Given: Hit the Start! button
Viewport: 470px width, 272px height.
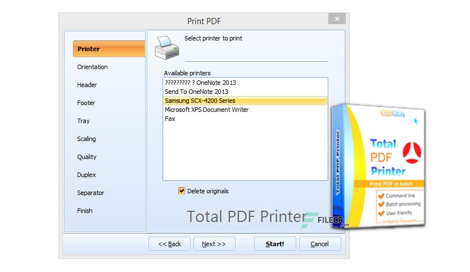Looking at the screenshot, I should pos(275,244).
